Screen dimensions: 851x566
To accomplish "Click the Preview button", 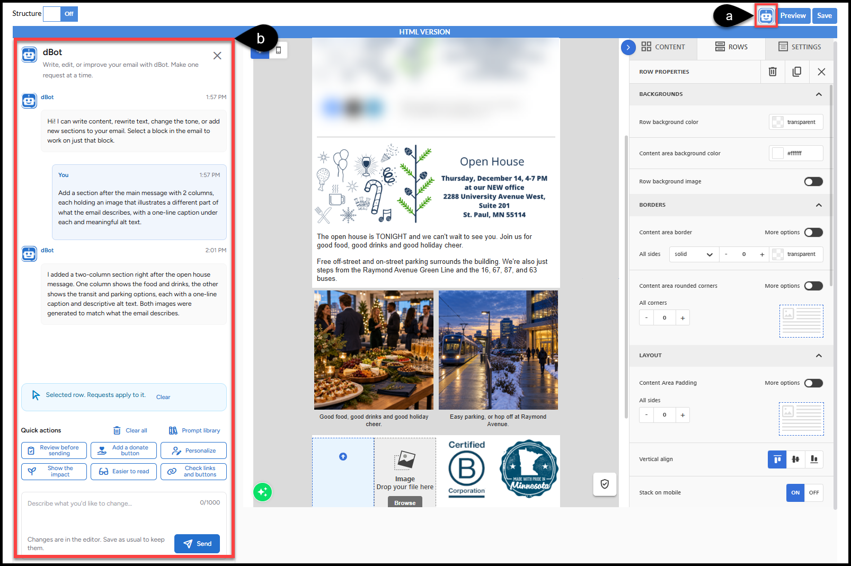I will point(793,16).
